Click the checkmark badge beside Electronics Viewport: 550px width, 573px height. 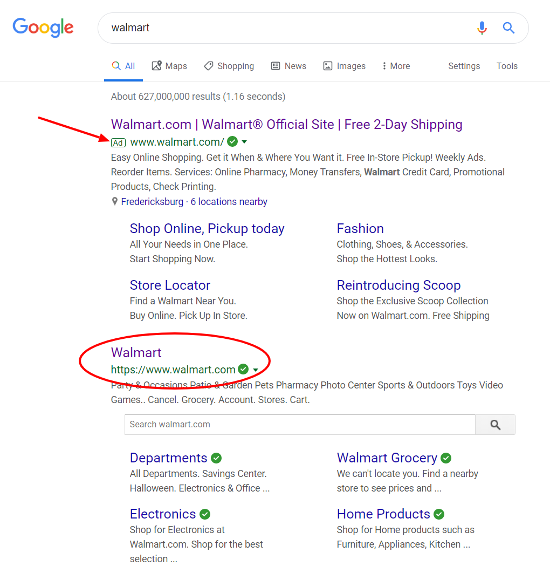[x=205, y=514]
